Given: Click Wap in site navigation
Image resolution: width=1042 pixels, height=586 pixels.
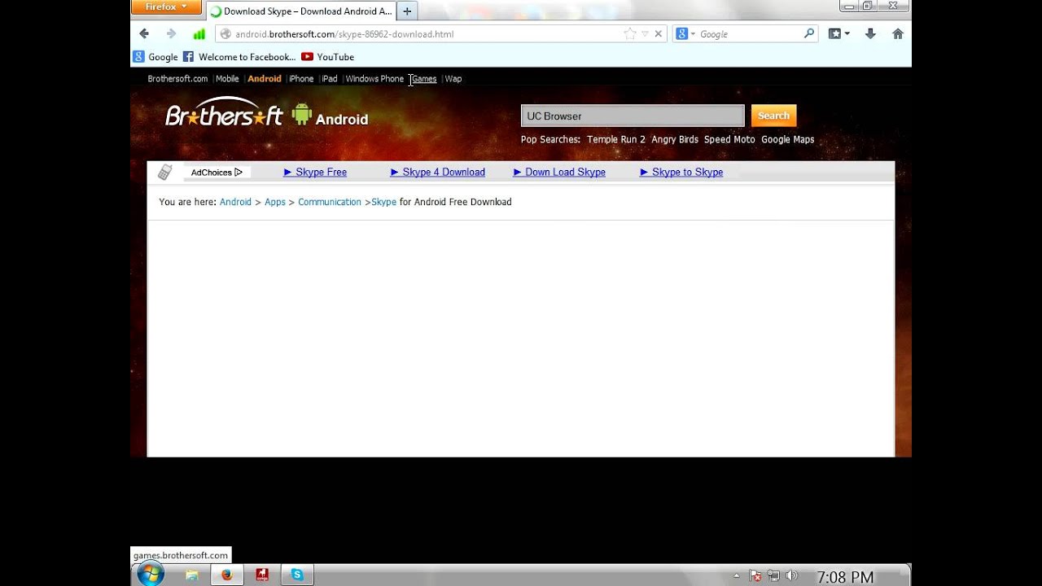Looking at the screenshot, I should (453, 79).
